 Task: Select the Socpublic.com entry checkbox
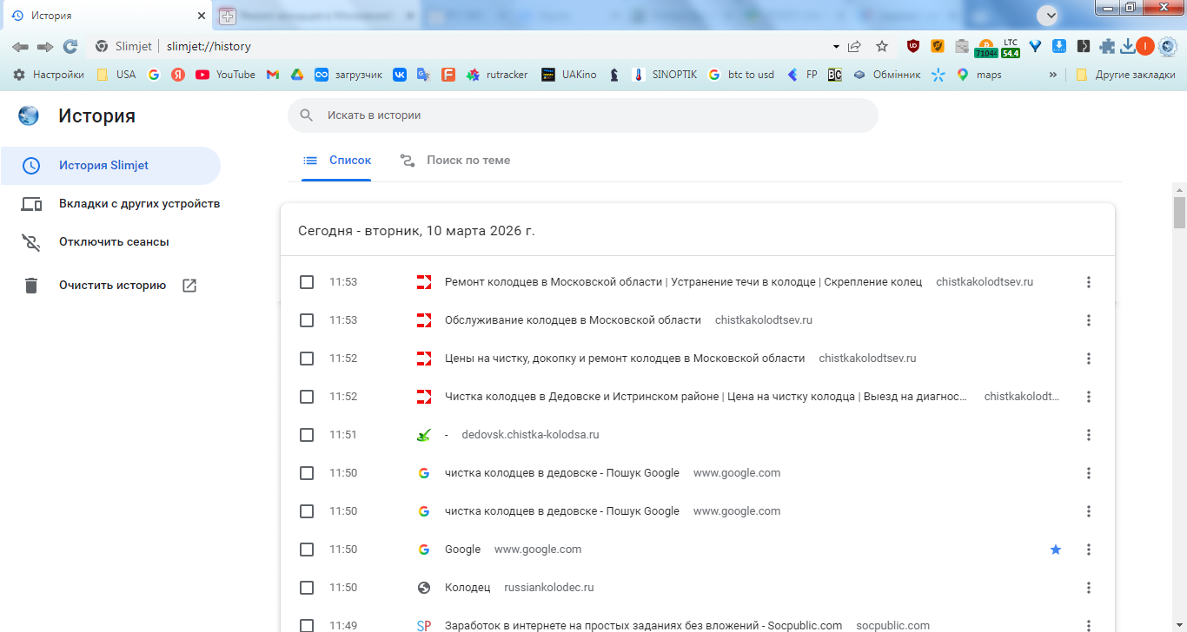(307, 625)
